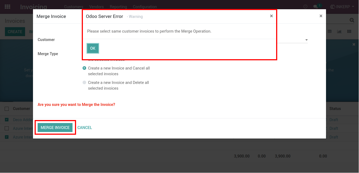Open the Customers menu

tap(74, 7)
